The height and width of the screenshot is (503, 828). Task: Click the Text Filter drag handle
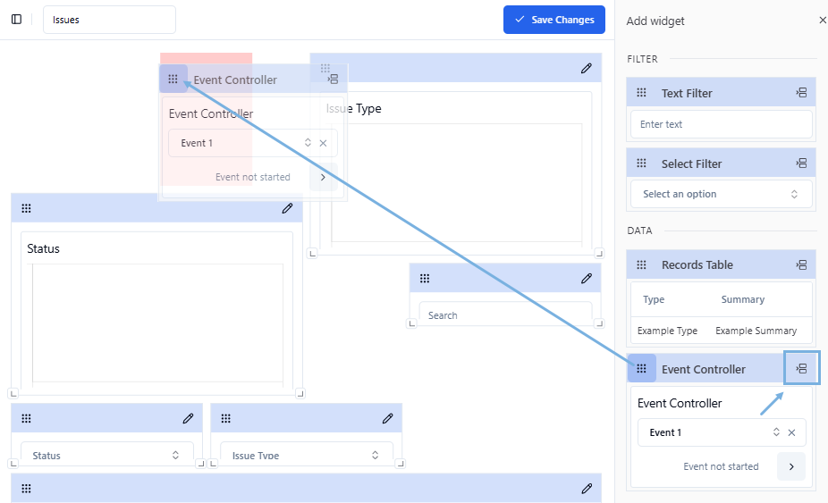tap(641, 93)
